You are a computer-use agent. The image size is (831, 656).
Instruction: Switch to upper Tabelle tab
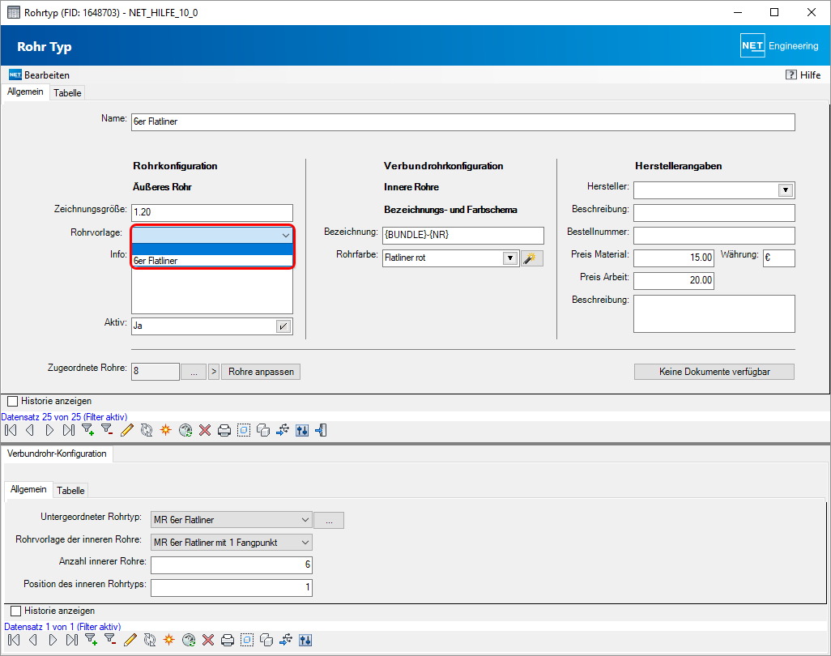pyautogui.click(x=67, y=92)
